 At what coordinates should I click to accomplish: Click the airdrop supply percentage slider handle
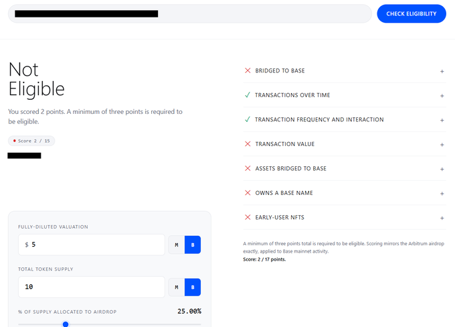(66, 324)
